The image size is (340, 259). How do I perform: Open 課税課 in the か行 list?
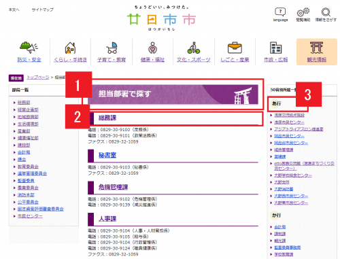coord(280,234)
